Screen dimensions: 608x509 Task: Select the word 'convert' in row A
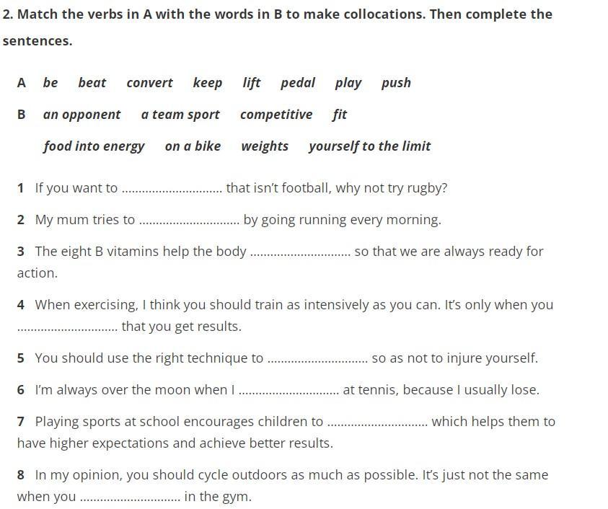[149, 83]
